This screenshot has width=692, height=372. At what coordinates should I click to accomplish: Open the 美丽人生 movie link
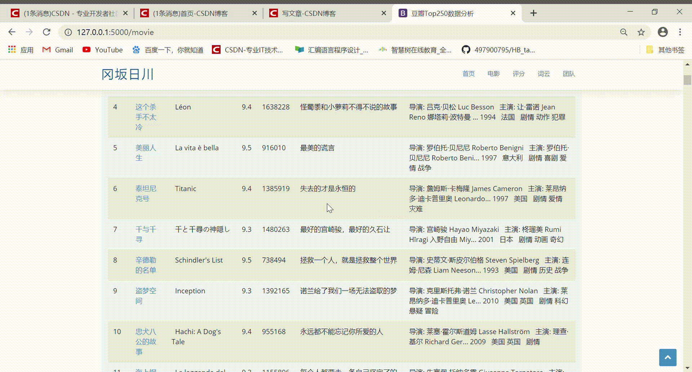point(146,153)
